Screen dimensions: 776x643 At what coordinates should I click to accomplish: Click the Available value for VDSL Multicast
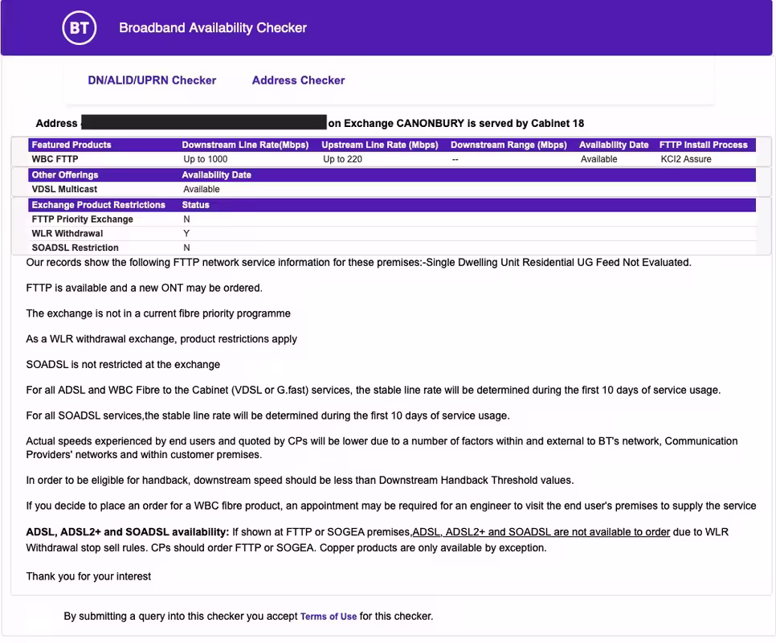click(202, 189)
